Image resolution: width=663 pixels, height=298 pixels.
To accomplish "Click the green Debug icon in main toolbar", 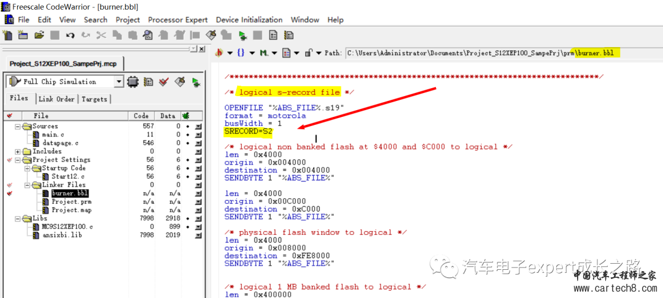I will 242,35.
